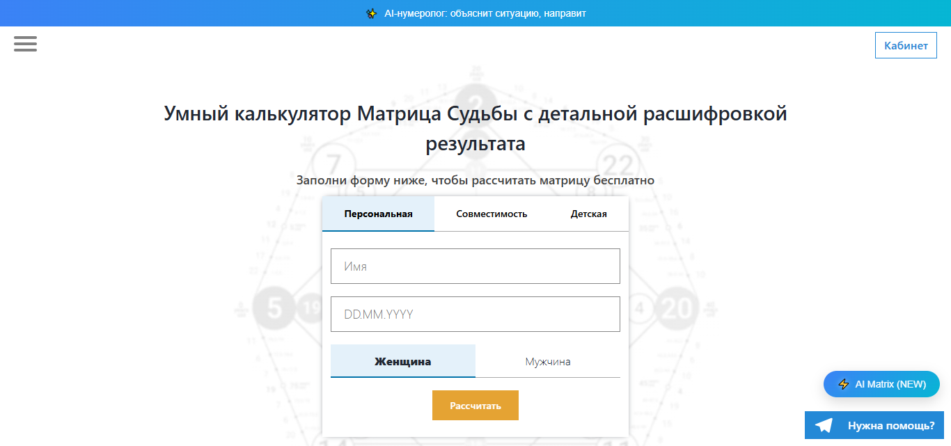The height and width of the screenshot is (446, 951).
Task: Switch to the Совместимость tab
Action: [x=492, y=214]
